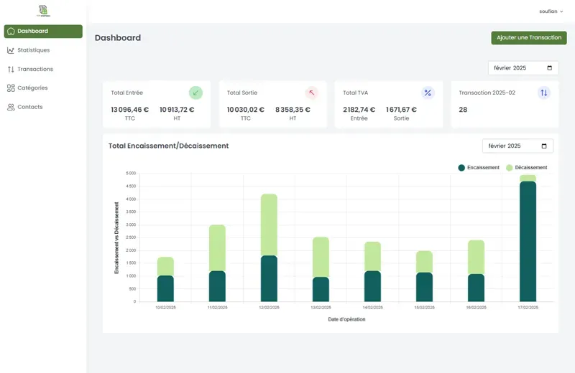
Task: Click the red Total Sortie arrow icon
Action: 312,93
